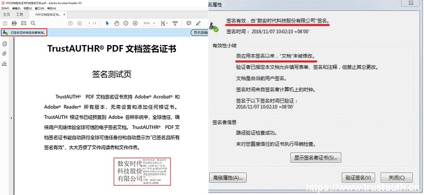Open the fit page options icon
Image resolution: width=424 pixels, height=195 pixels.
[x=164, y=23]
